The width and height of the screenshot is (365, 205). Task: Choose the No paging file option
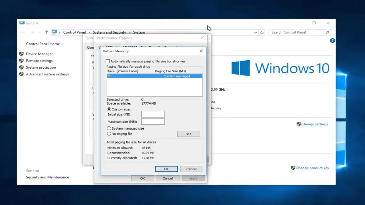coord(109,134)
